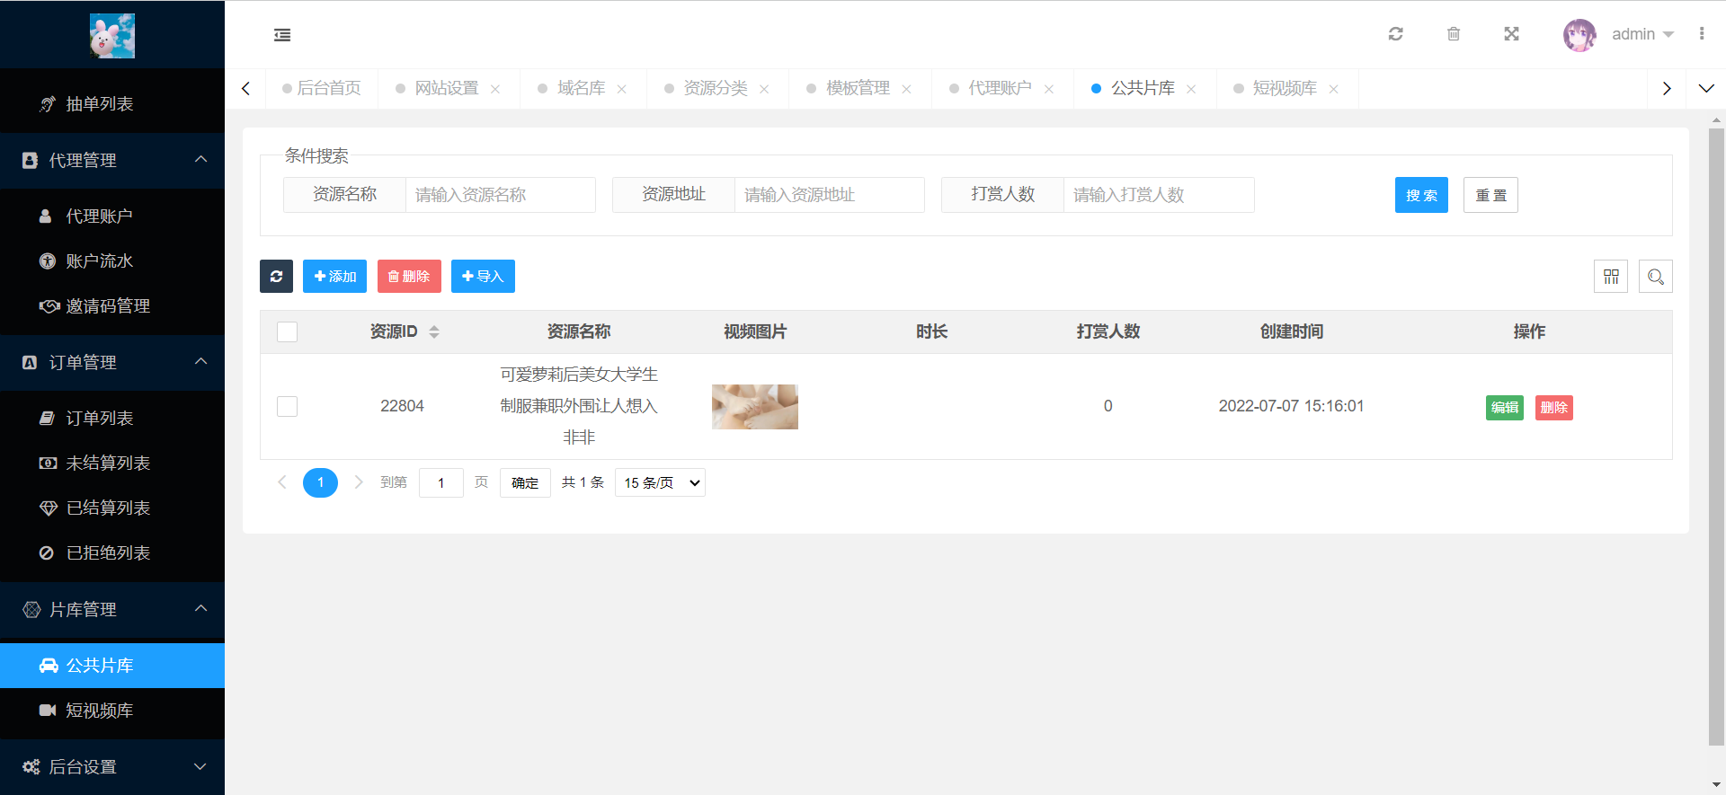Viewport: 1726px width, 795px height.
Task: Open the 15 条/页 page size dropdown
Action: tap(660, 482)
